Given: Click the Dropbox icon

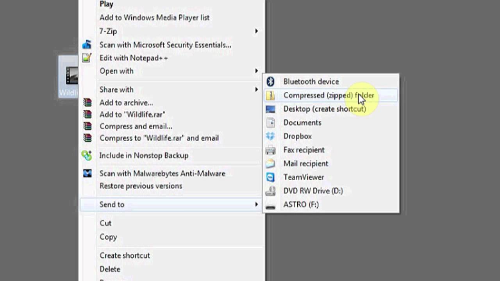Looking at the screenshot, I should [270, 136].
